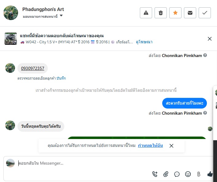The width and height of the screenshot is (217, 182).
Task: Delete conversation using trash icon
Action: click(161, 13)
